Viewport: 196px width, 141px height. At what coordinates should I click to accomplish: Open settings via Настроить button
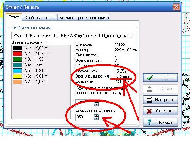click(x=160, y=100)
